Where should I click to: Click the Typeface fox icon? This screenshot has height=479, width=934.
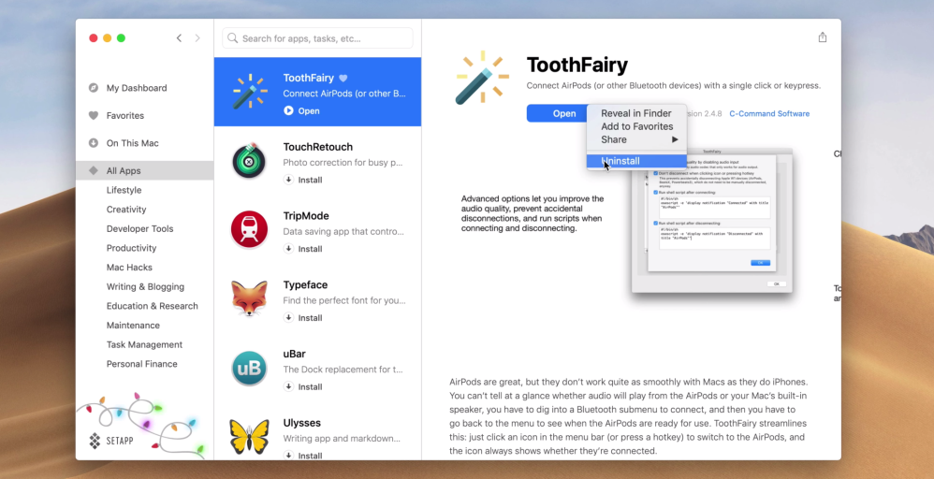250,298
